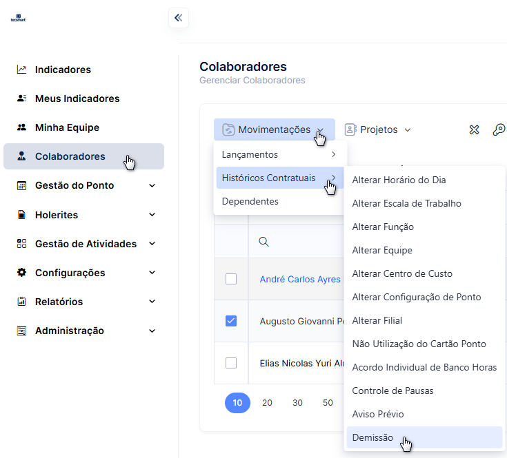Set page size to 20
This screenshot has height=458, width=507.
(x=267, y=402)
